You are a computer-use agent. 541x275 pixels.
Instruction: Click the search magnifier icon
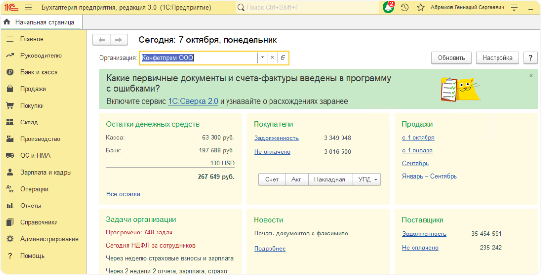tap(241, 7)
